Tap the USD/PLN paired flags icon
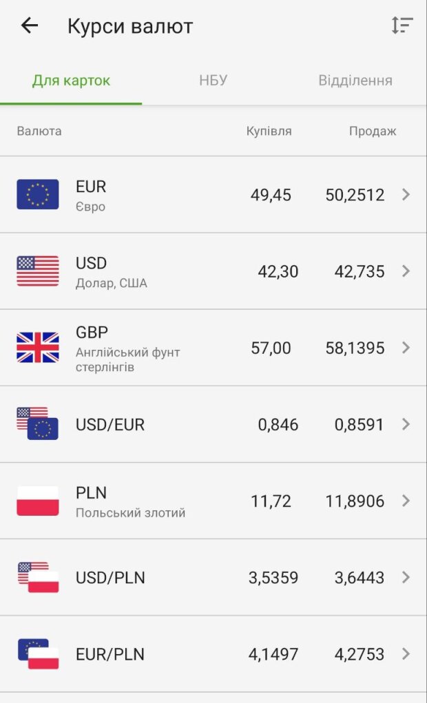The height and width of the screenshot is (703, 427). [x=38, y=577]
